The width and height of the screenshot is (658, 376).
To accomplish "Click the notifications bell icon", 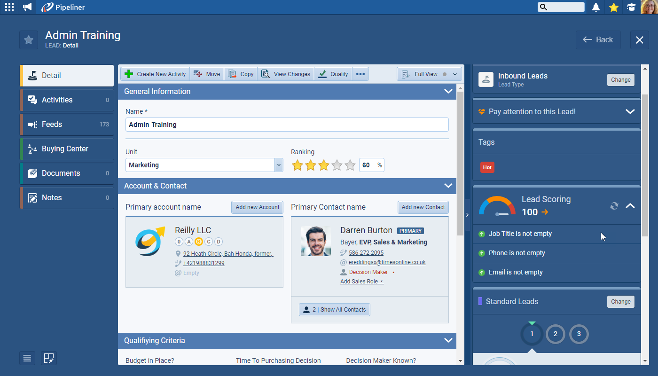I will (596, 7).
